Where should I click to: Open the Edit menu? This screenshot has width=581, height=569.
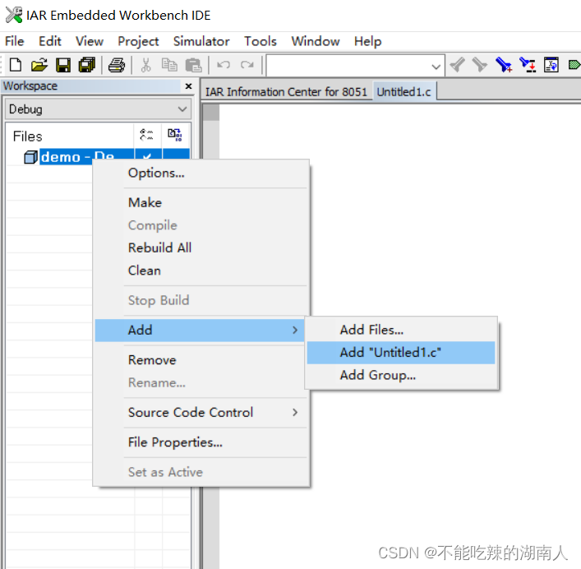pos(49,41)
